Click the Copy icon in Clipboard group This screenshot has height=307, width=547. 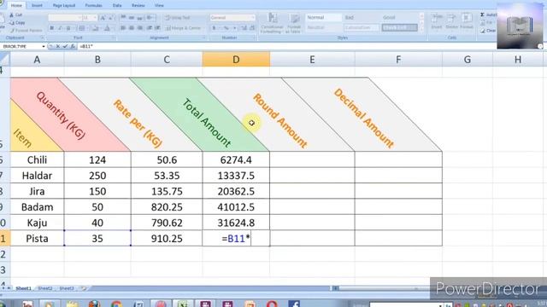click(x=11, y=23)
